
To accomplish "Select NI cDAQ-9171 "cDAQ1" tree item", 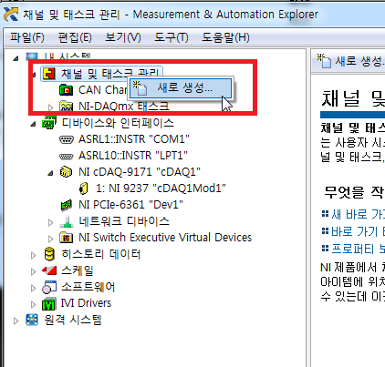I will [x=140, y=172].
